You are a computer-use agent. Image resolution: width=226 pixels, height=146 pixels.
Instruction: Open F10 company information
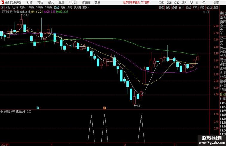(195, 7)
